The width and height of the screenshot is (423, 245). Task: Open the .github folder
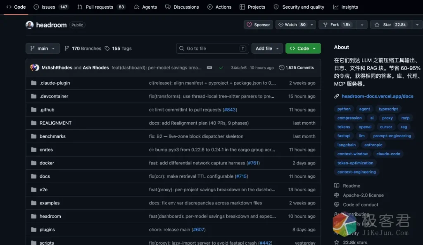pyautogui.click(x=47, y=109)
